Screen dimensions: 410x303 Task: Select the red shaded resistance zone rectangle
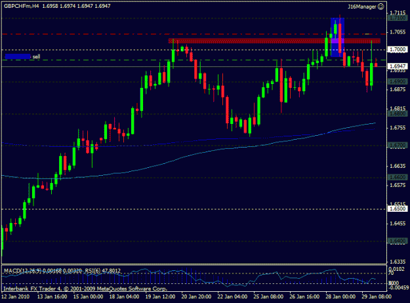click(274, 41)
